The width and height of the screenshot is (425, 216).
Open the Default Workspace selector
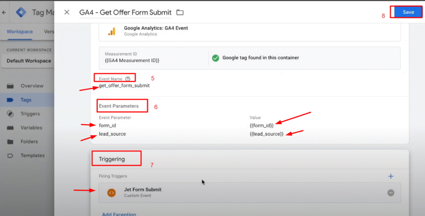28,61
